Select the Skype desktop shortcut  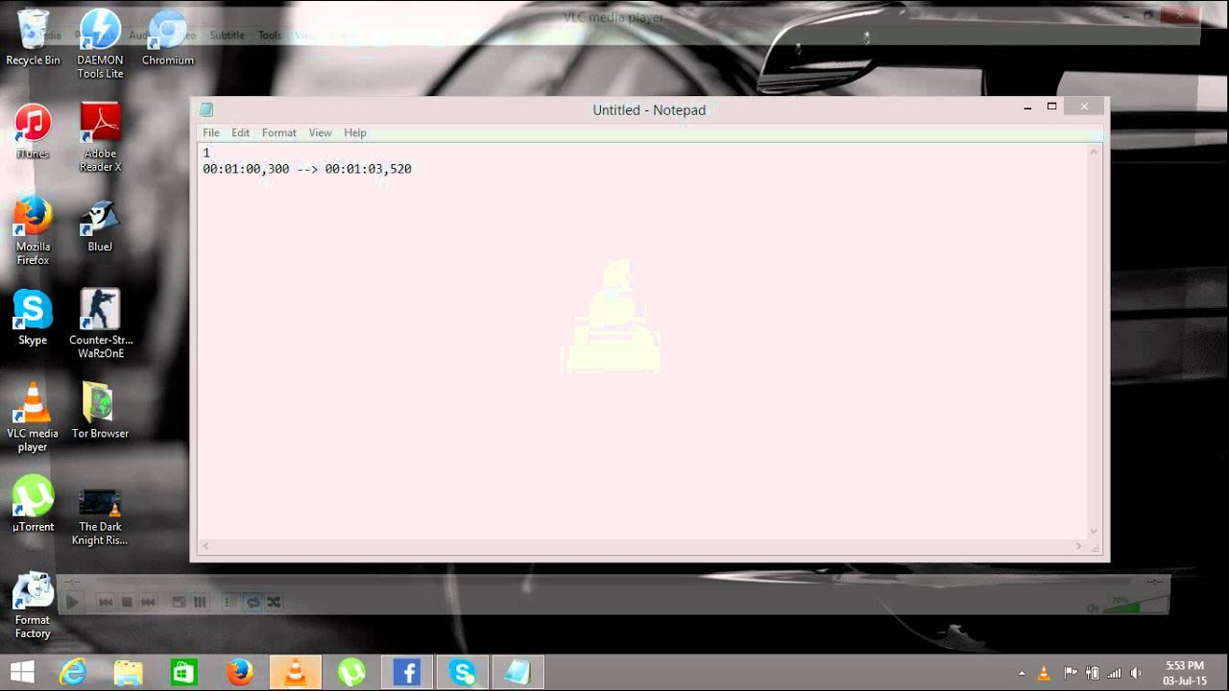click(x=33, y=318)
